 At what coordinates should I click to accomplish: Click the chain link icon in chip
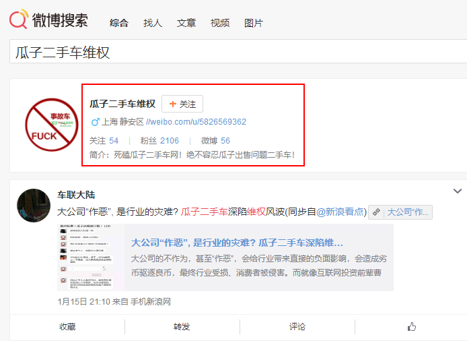click(x=376, y=212)
